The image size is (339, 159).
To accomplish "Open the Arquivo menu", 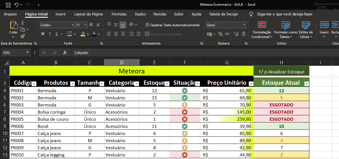I will [x=10, y=14].
